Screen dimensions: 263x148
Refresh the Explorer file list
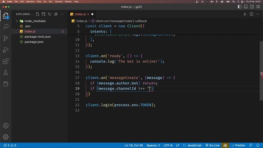50,14
